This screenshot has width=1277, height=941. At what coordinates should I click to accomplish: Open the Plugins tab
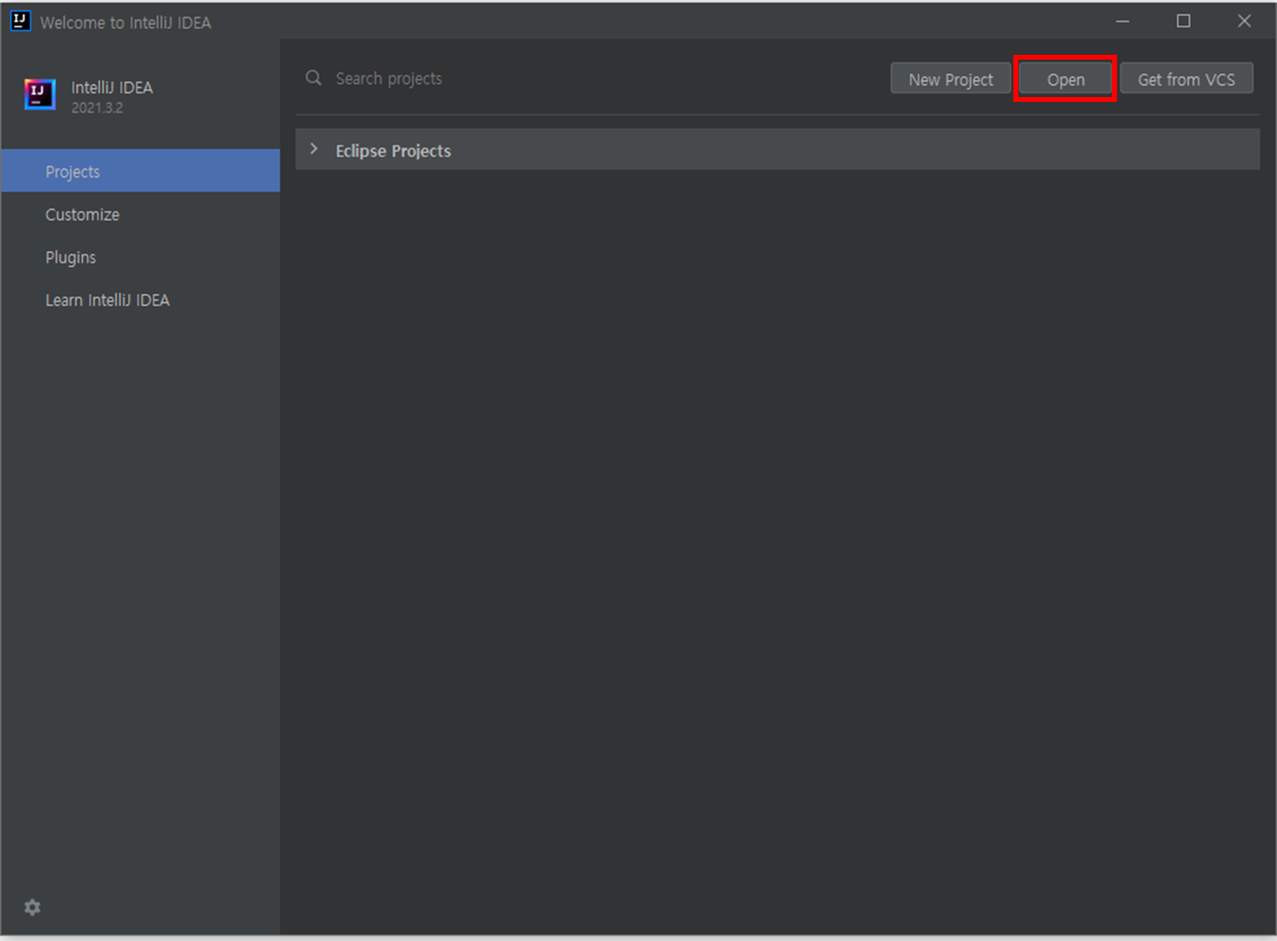[x=140, y=257]
